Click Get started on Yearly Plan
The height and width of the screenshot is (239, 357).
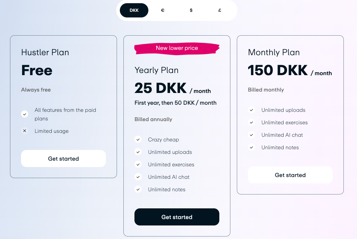click(177, 217)
